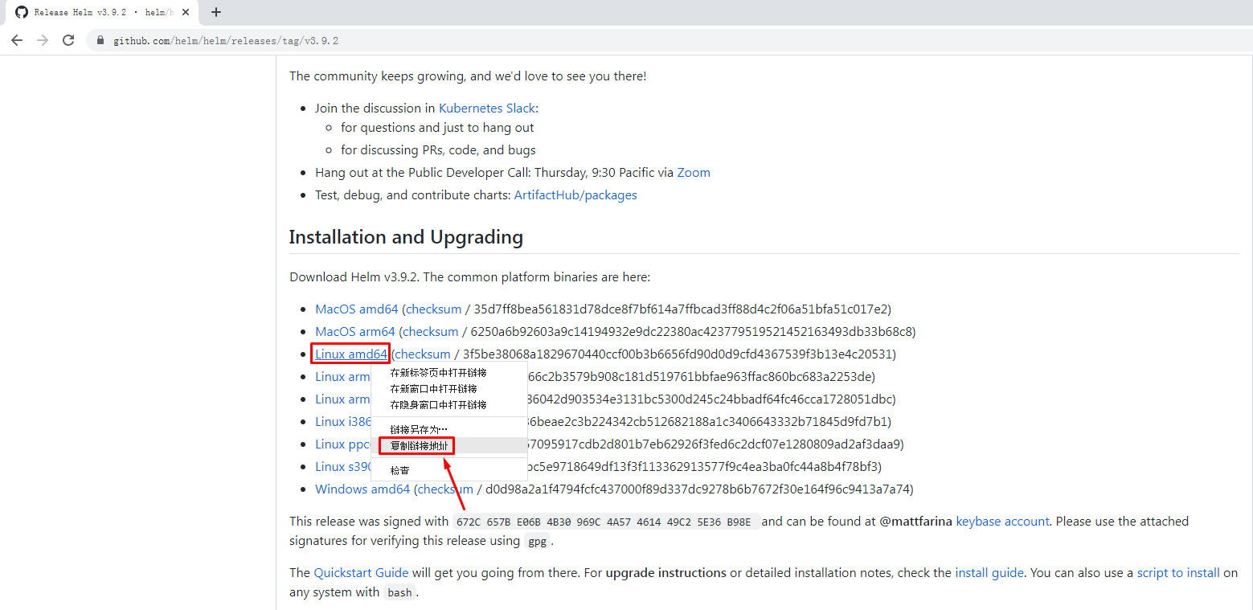Open a new tab with the plus icon

[215, 12]
